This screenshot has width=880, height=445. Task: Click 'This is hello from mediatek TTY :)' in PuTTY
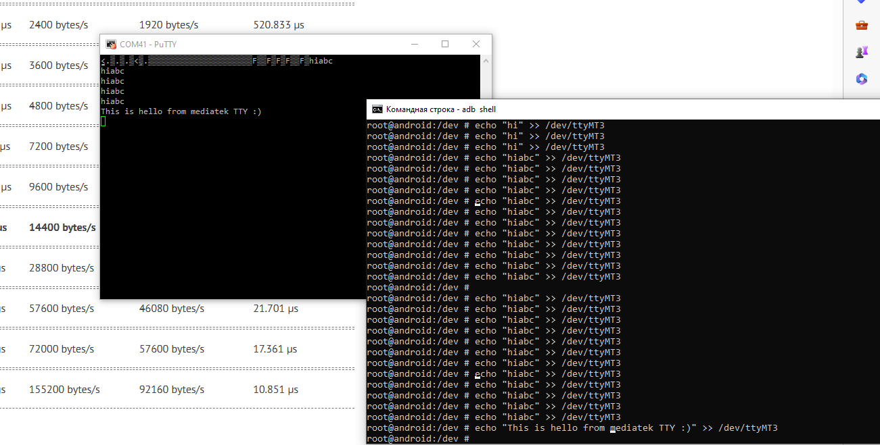pos(181,111)
